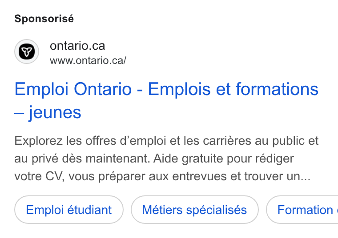This screenshot has width=338, height=238.
Task: Click 'Emplois et formations' in the headline
Action: point(233,89)
